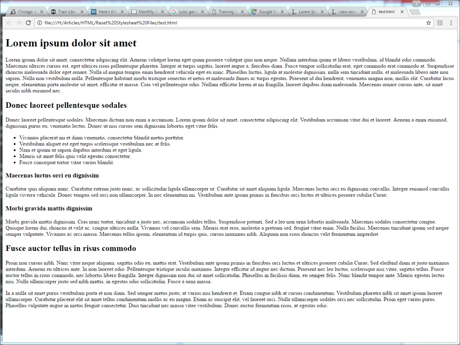Click the list item starting "Mauris sit amet felis"
Image resolution: width=460 pixels, height=345 pixels.
click(75, 156)
